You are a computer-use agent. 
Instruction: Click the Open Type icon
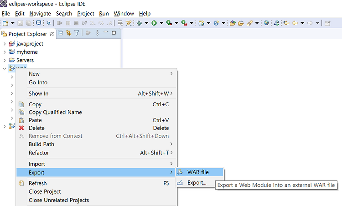pyautogui.click(x=233, y=23)
